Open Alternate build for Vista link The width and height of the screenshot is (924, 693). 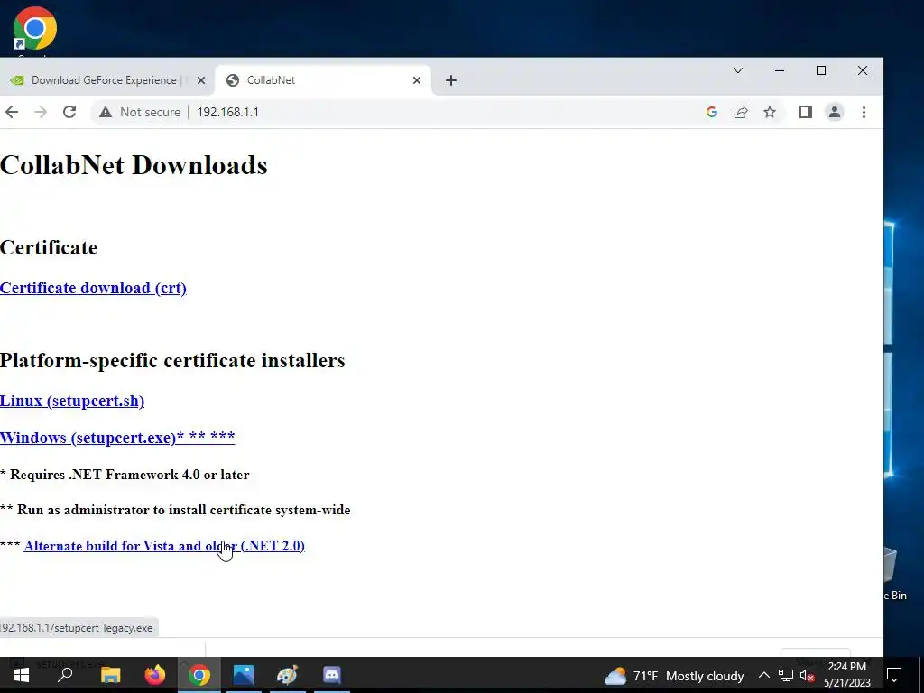pyautogui.click(x=164, y=546)
